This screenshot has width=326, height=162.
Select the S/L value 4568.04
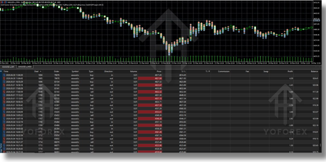coord(182,139)
